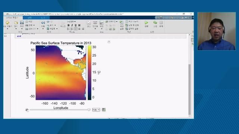Click the Step icon beside Run

pyautogui.click(x=155, y=23)
